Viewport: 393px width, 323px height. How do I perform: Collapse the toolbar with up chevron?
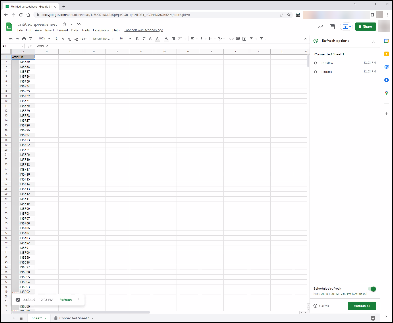[306, 39]
